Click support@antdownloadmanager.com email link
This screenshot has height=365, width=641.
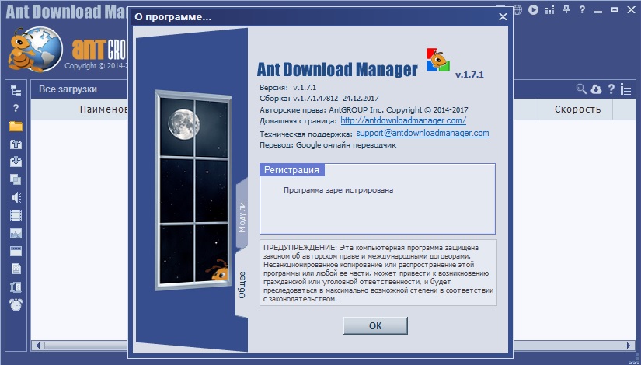[x=423, y=133]
